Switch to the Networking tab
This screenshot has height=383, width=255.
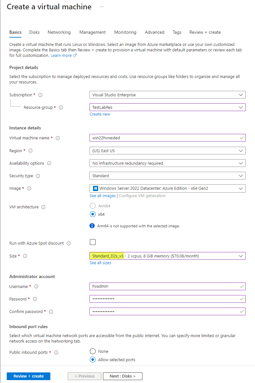(x=59, y=32)
